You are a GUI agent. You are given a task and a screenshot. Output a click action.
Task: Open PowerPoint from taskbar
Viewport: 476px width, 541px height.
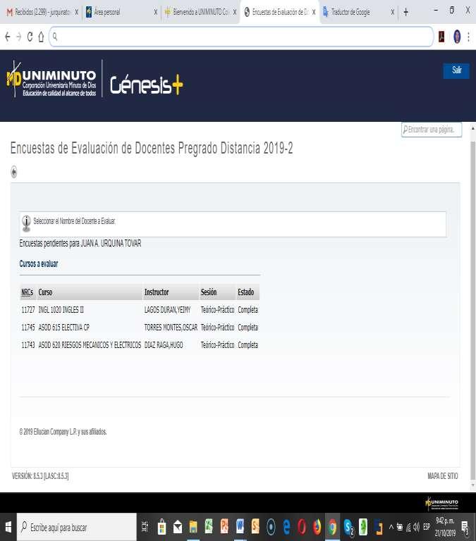pos(224,527)
